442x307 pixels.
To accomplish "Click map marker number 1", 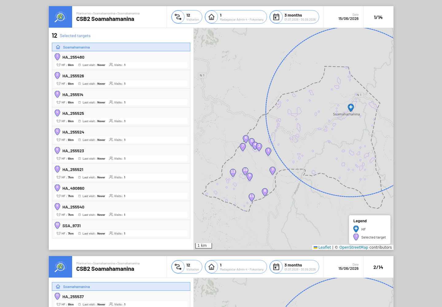I will coord(268,151).
